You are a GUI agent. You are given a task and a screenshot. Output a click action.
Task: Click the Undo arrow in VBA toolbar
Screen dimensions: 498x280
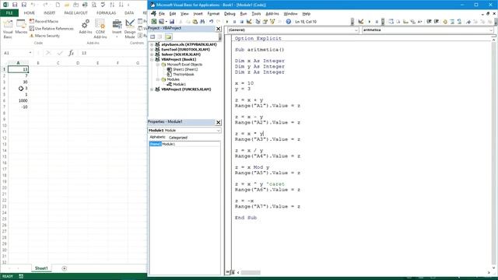211,22
